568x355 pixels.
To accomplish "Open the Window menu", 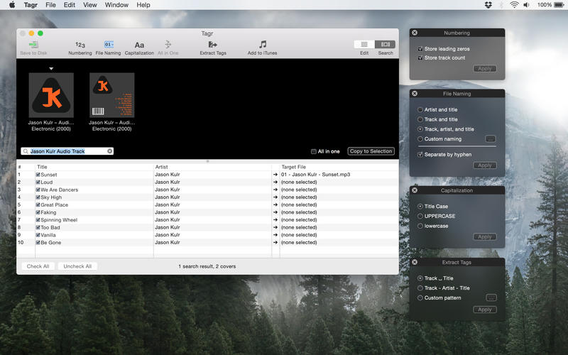I will pyautogui.click(x=116, y=5).
